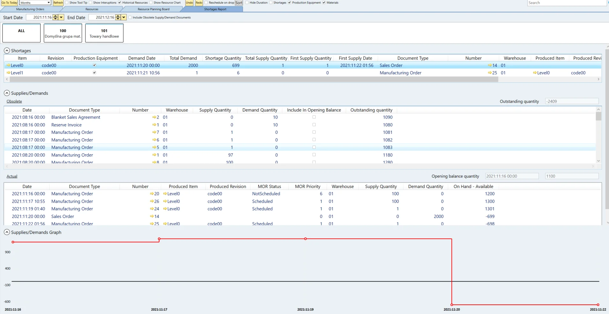Open Sales Order 14 via its arrow icon
609x314 pixels.
pos(490,65)
